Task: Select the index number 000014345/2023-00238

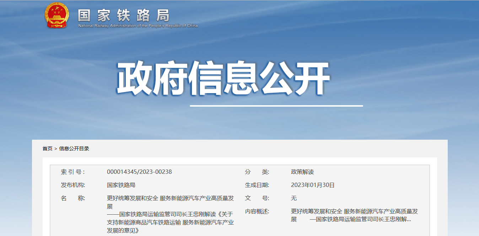Action: 139,172
